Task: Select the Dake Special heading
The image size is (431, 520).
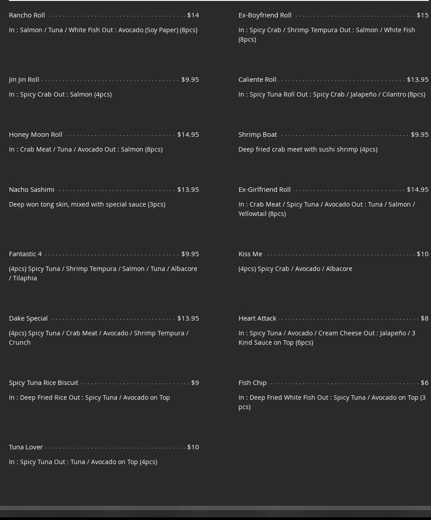Action: [x=28, y=318]
